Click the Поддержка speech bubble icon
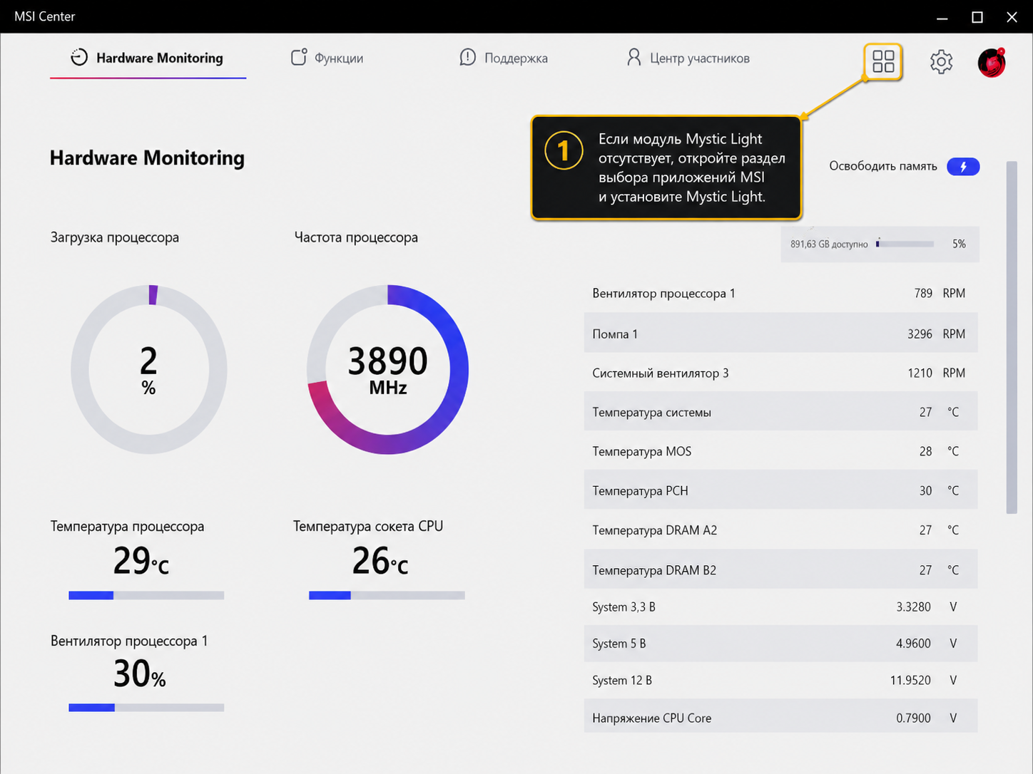The width and height of the screenshot is (1033, 774). 468,58
